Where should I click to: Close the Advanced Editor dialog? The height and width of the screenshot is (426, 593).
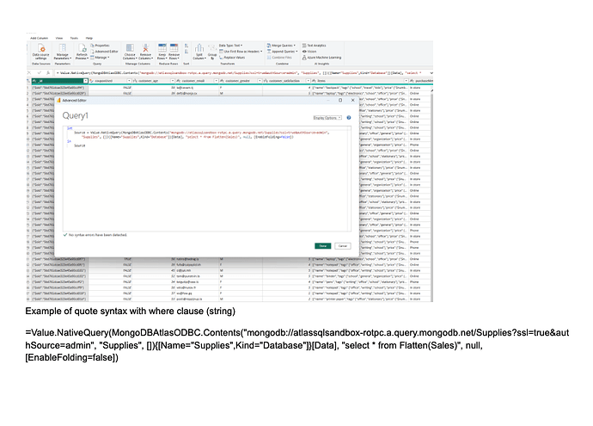352,101
